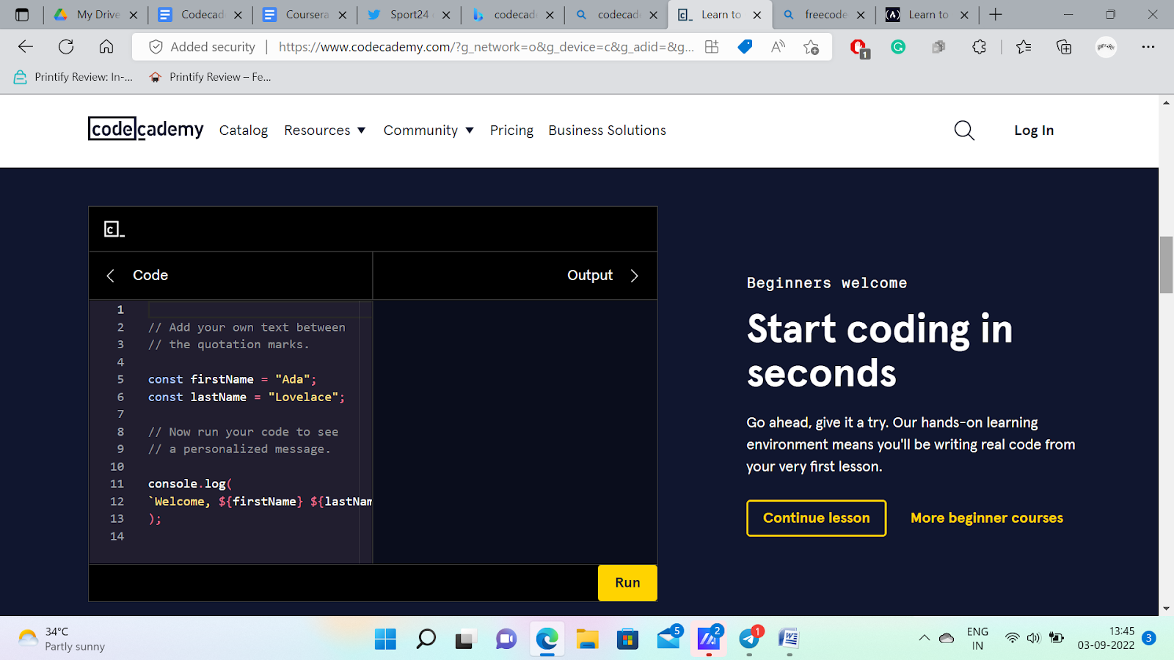Open the Extensions puzzle icon
The image size is (1174, 660).
click(x=979, y=47)
